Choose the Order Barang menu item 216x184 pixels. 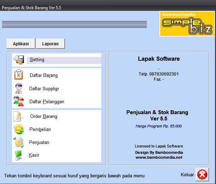[44, 116]
